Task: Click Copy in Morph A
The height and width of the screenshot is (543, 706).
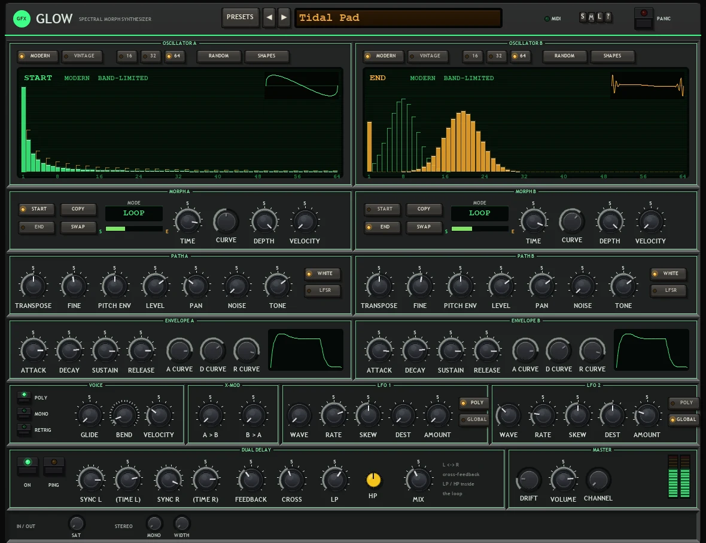Action: pyautogui.click(x=78, y=209)
